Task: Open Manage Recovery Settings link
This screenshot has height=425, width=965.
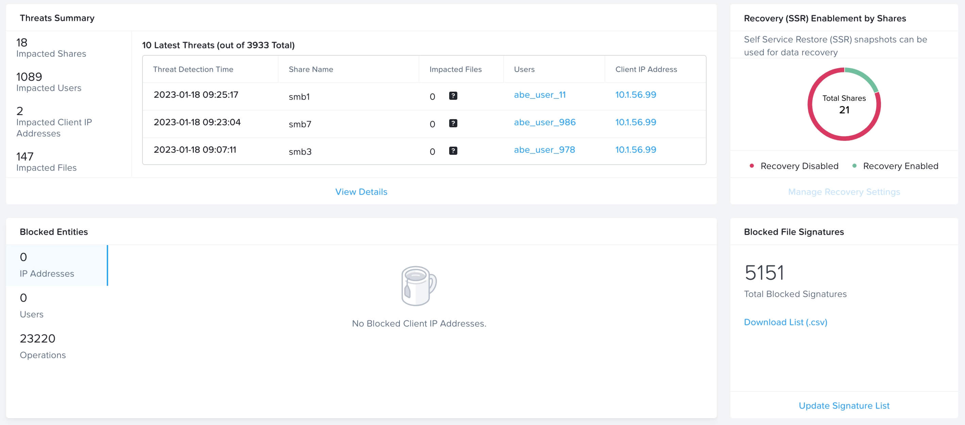Action: click(844, 191)
